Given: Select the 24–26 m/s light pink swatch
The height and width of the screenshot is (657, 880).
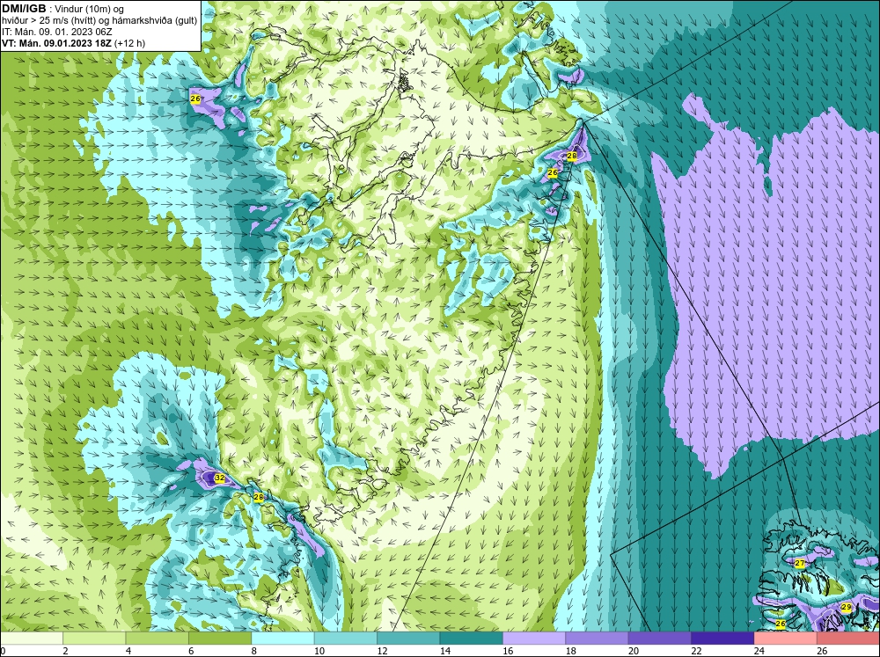Looking at the screenshot, I should pos(786,638).
